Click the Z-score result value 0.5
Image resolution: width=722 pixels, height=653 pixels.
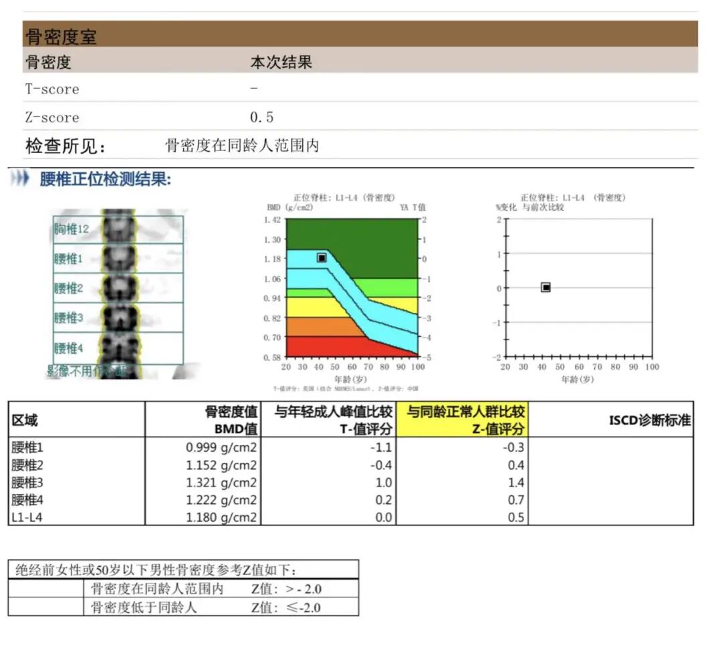261,118
